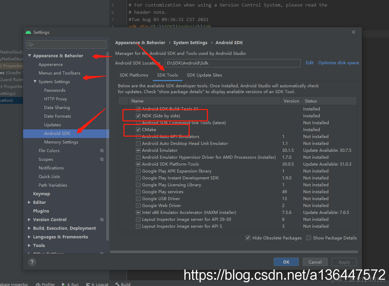Viewport: 389px width, 286px height.
Task: Check Google Play services checkbox
Action: pos(138,192)
